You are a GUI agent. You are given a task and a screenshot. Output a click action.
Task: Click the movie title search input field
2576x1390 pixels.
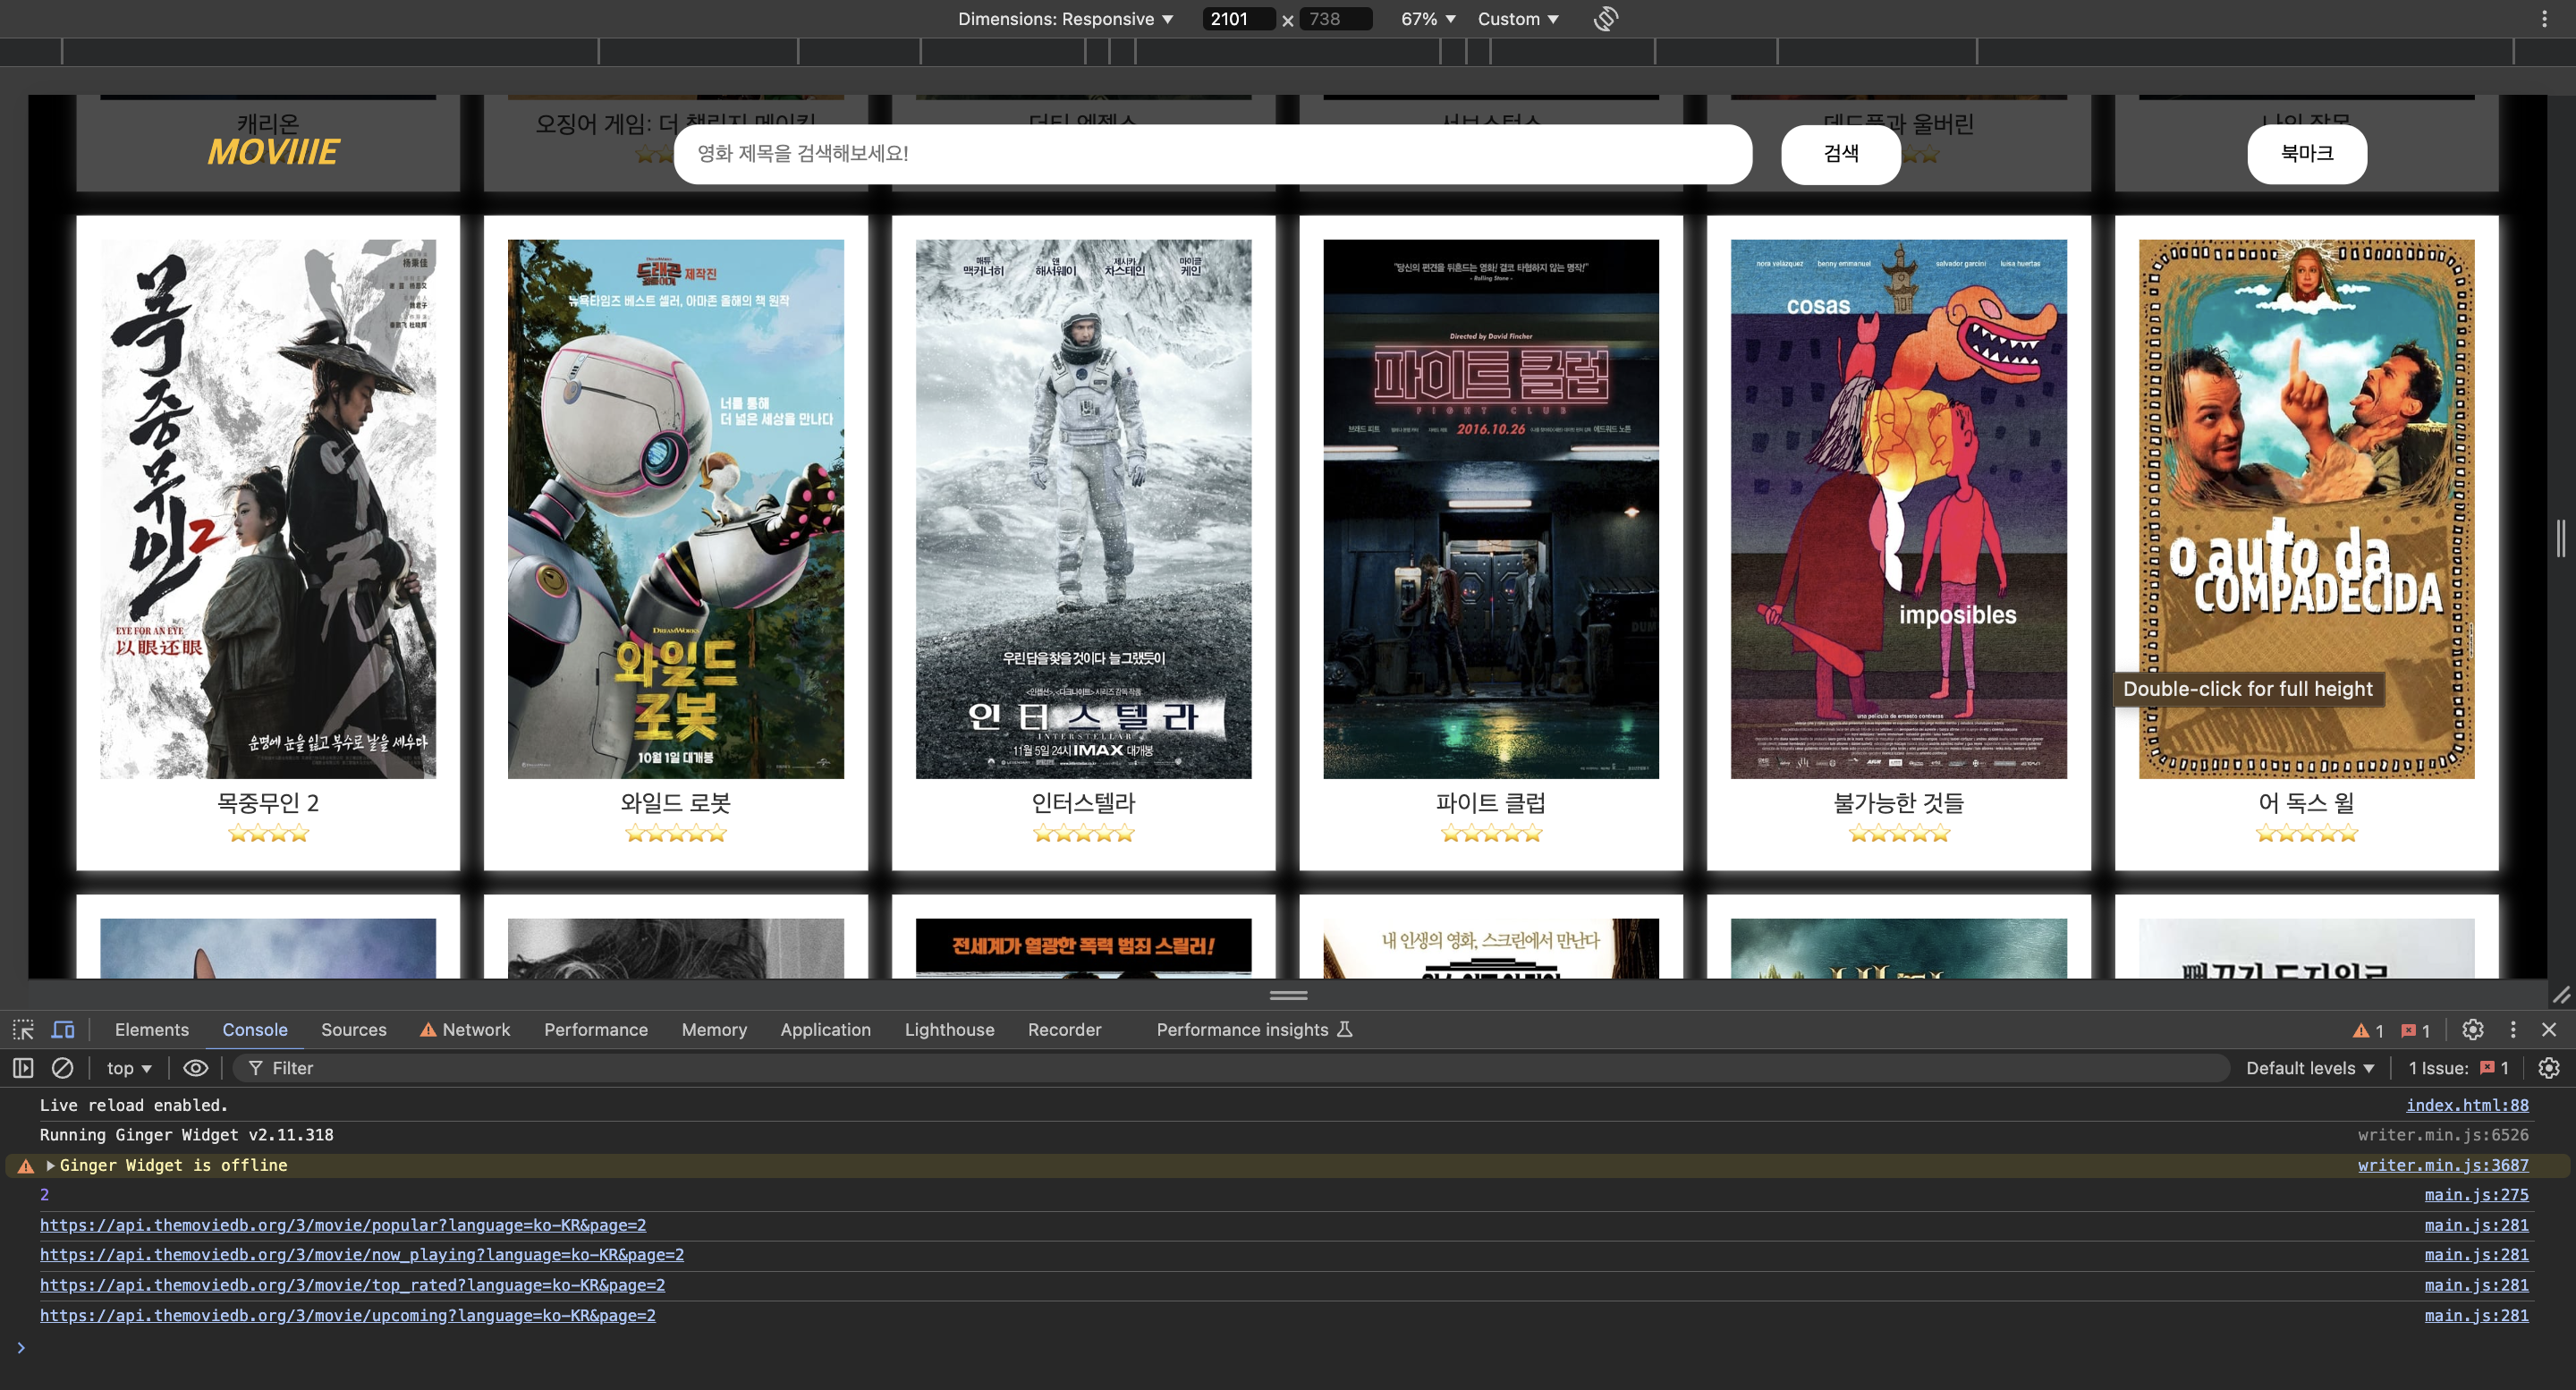[x=1212, y=153]
